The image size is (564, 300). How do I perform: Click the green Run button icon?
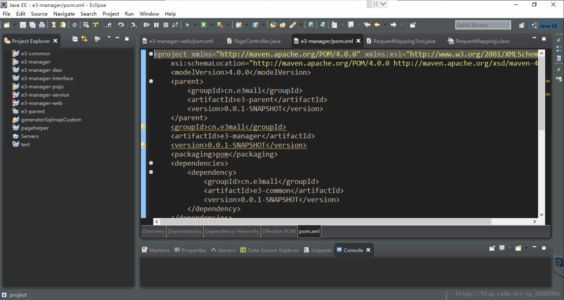pos(204,25)
